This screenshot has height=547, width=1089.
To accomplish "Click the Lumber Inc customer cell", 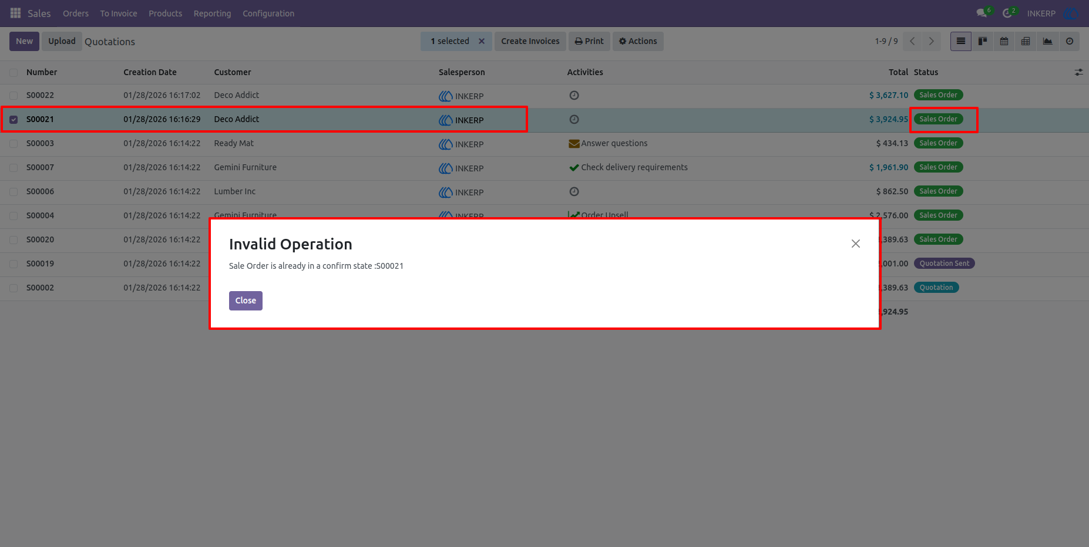I will point(235,191).
